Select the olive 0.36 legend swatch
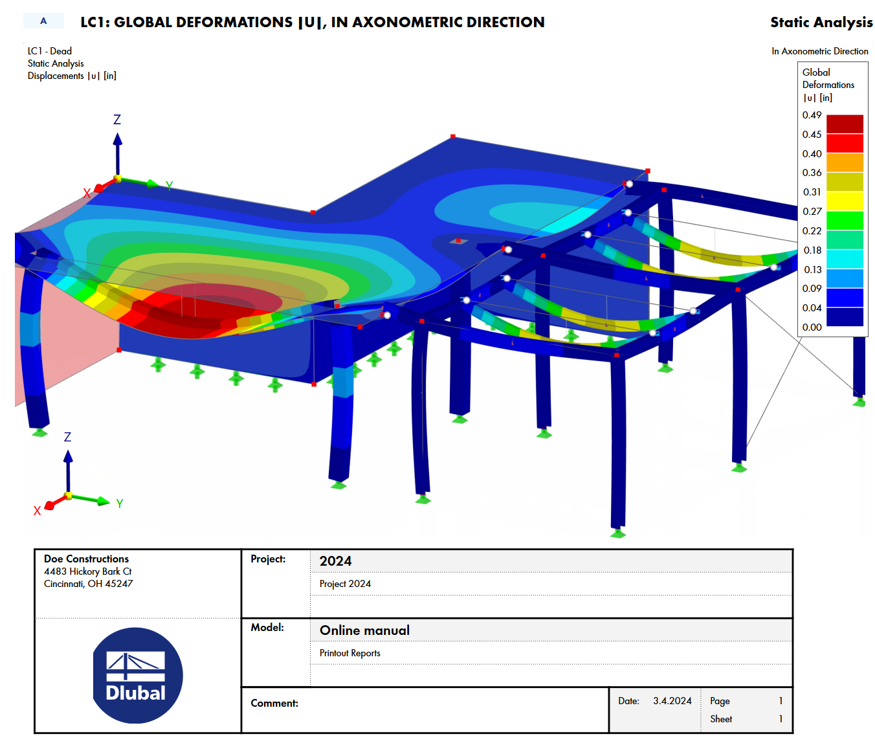Image resolution: width=875 pixels, height=743 pixels. click(x=845, y=182)
